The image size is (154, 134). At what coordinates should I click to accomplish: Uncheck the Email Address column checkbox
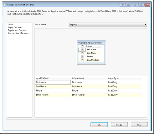click(82, 60)
